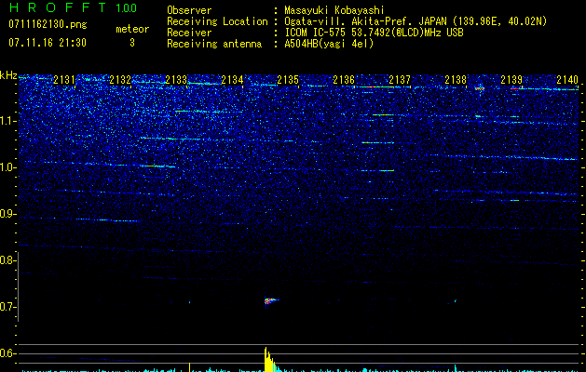Click the 0.9 kHz axis label
This screenshot has height=372, width=586.
8,214
